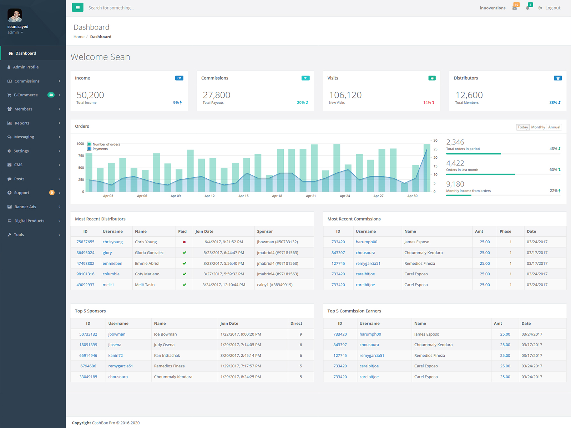Open the bell alerts icon

pyautogui.click(x=527, y=8)
